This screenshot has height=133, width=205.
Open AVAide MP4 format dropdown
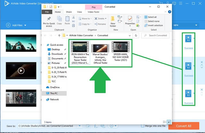coord(196,25)
